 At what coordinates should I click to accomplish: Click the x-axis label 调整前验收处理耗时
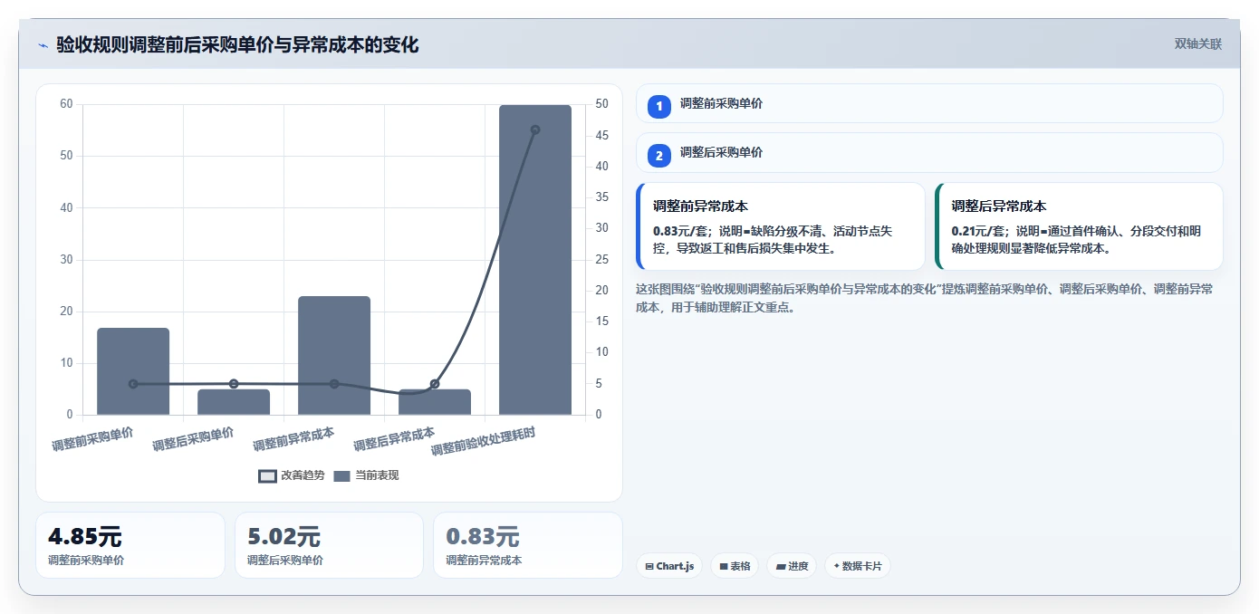483,441
